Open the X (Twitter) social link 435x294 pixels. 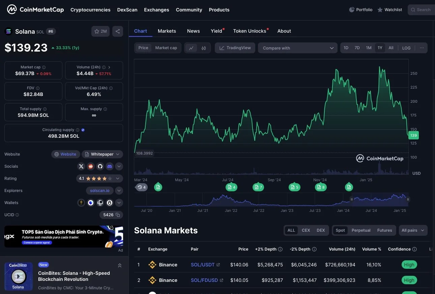[x=81, y=166]
